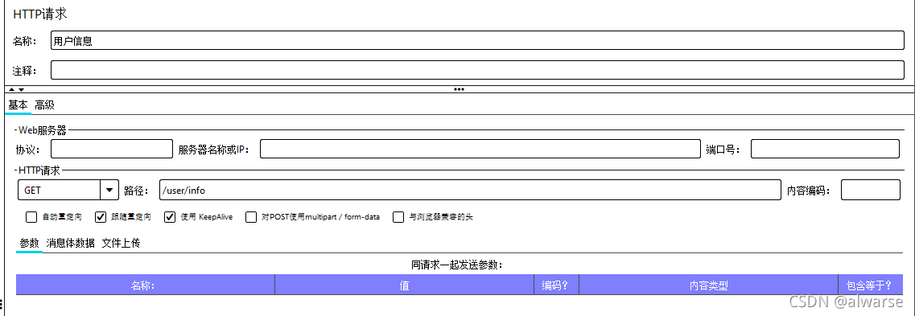Image resolution: width=915 pixels, height=316 pixels.
Task: Click the 内容编码 encoding input field
Action: [x=871, y=190]
